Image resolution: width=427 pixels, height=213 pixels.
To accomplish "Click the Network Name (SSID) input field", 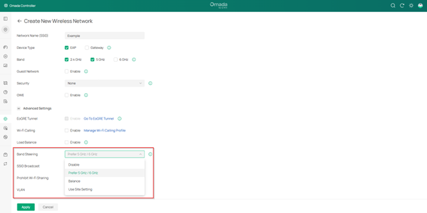I will (105, 35).
